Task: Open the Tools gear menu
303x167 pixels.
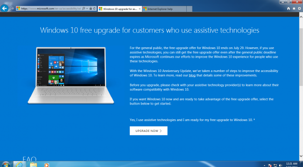Action: pos(300,9)
